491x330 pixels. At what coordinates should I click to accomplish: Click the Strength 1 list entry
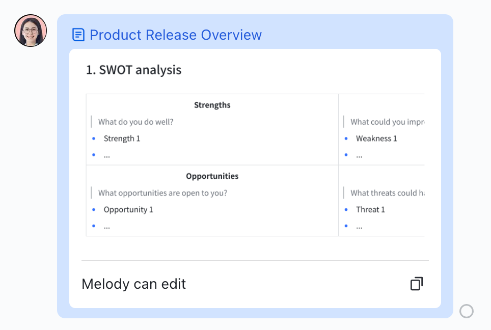click(122, 139)
